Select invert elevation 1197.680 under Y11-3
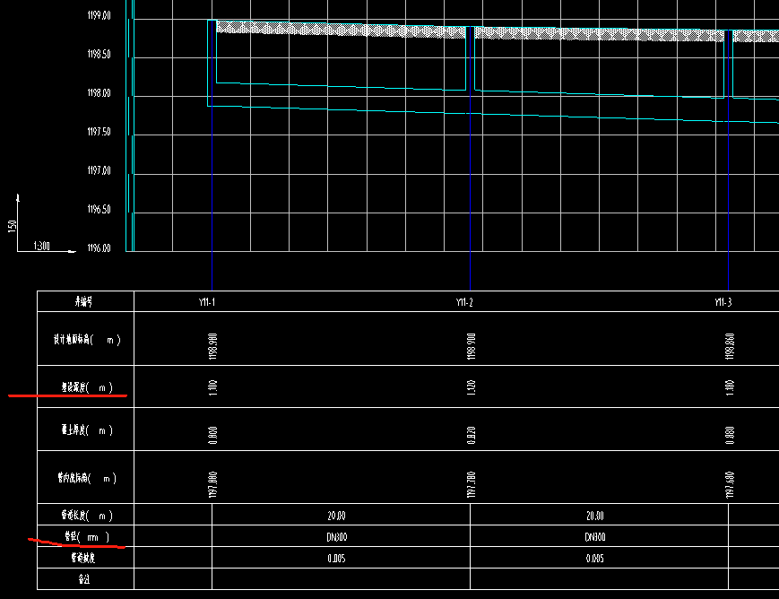This screenshot has width=779, height=599. (x=730, y=484)
